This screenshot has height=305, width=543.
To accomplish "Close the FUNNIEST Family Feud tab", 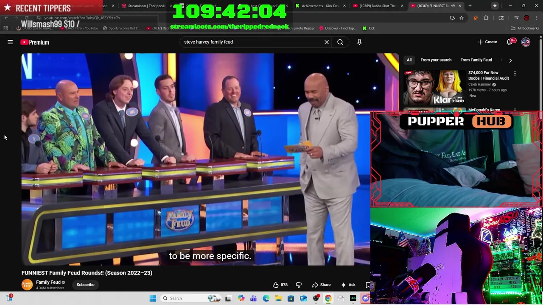I will pos(459,6).
